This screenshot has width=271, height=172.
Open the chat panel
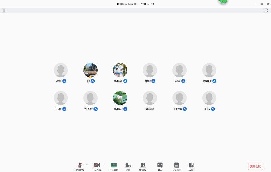pos(160,166)
